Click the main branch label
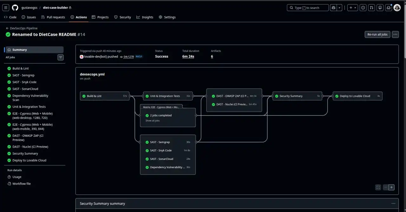This screenshot has height=212, width=406. click(x=139, y=56)
